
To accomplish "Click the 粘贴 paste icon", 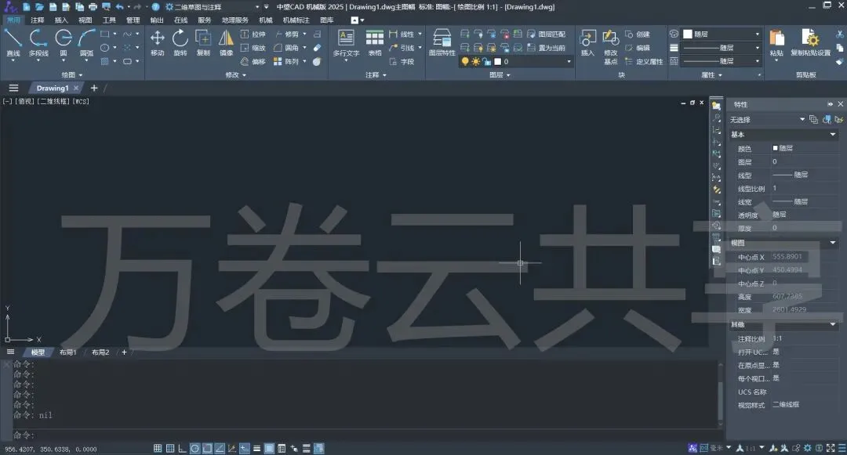I will coord(776,43).
